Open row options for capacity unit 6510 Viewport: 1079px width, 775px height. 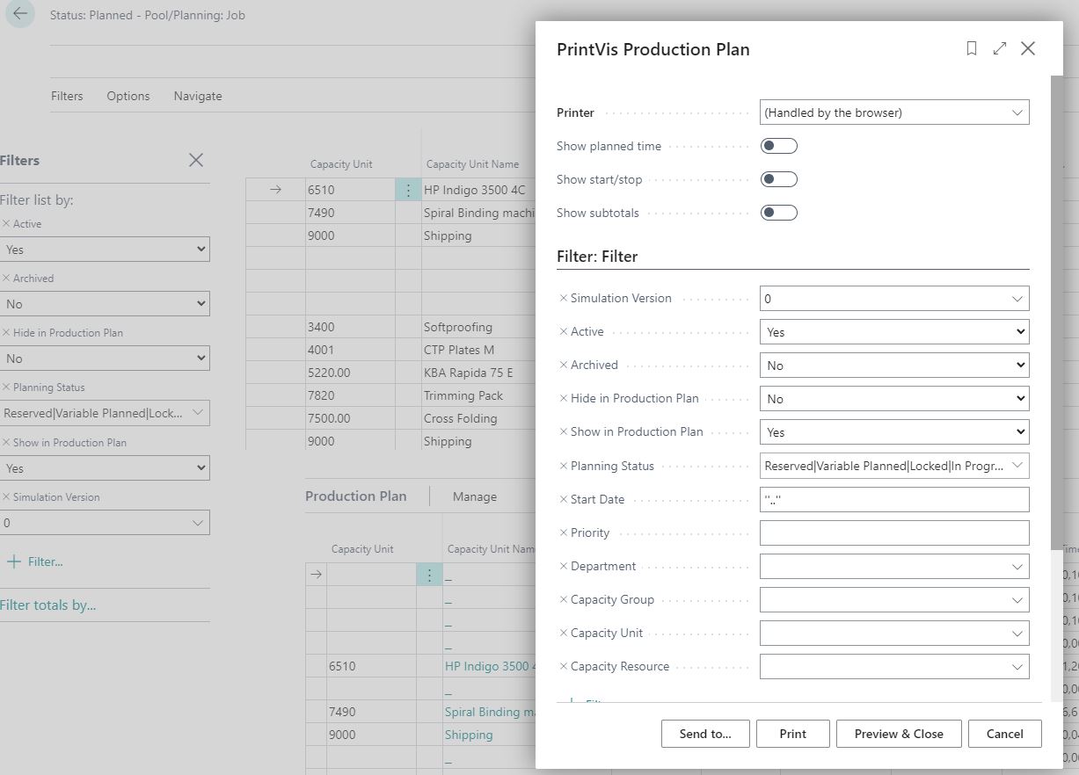coord(407,190)
